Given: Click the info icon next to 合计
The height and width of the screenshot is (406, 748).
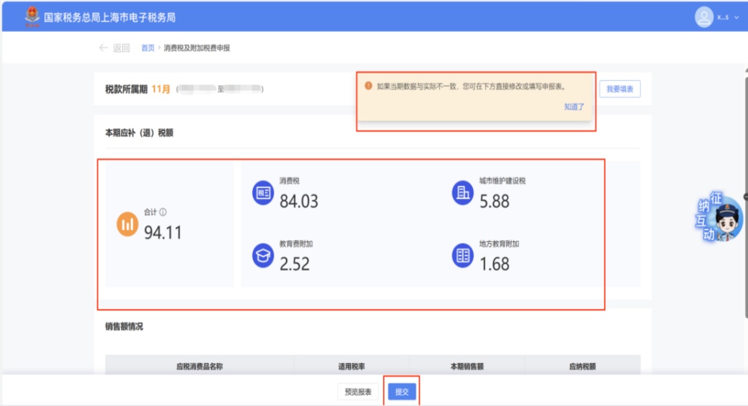Looking at the screenshot, I should pos(163,213).
